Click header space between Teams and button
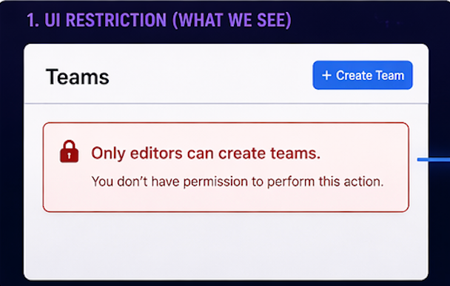The width and height of the screenshot is (450, 286). coord(211,76)
